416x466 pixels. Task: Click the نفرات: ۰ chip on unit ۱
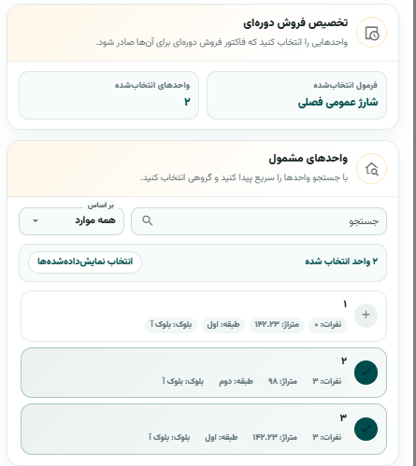coord(327,325)
